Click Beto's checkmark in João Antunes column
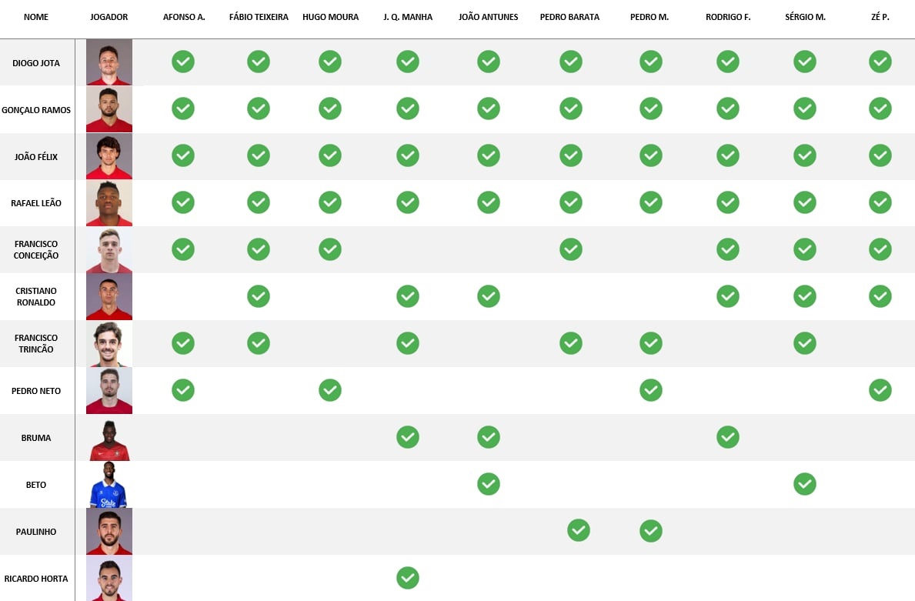915x601 pixels. pos(489,484)
